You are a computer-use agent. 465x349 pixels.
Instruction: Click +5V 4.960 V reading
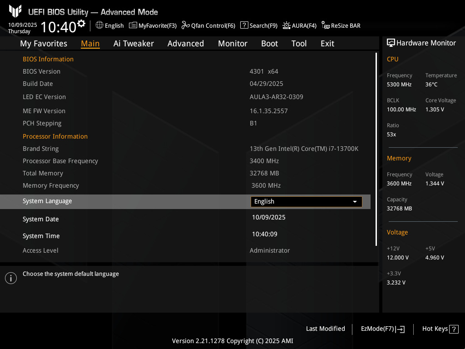tap(435, 258)
